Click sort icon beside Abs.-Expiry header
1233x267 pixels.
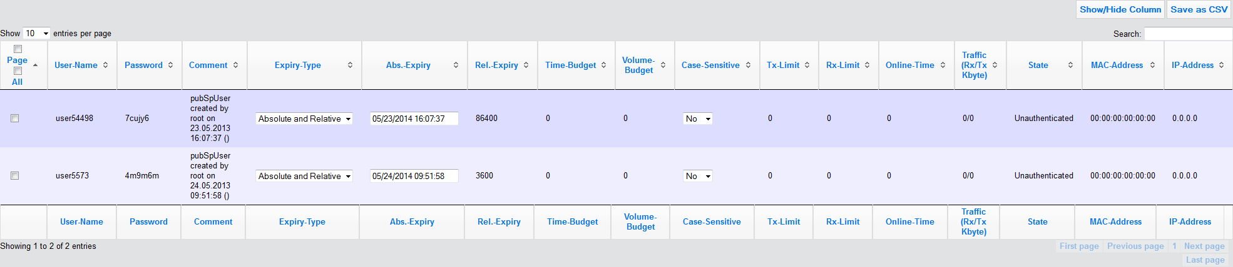coord(456,66)
